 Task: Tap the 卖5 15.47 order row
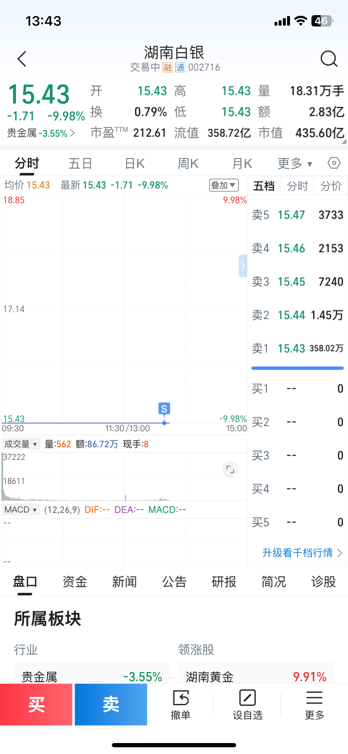click(x=298, y=215)
